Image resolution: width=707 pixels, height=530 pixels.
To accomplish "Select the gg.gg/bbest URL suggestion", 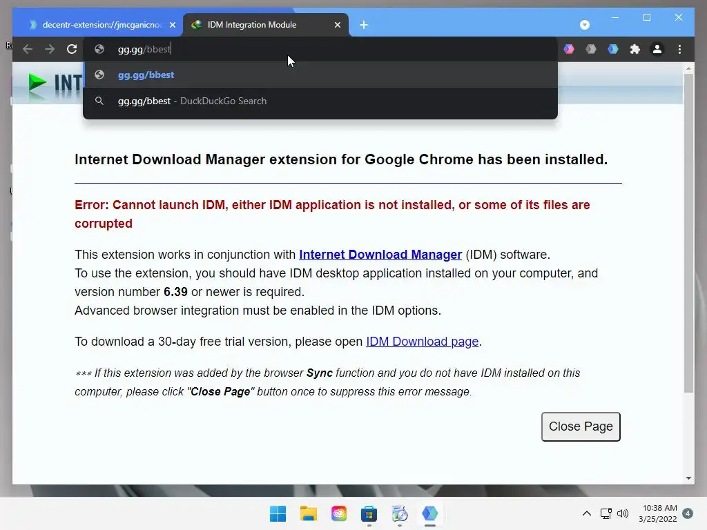I will tap(320, 75).
